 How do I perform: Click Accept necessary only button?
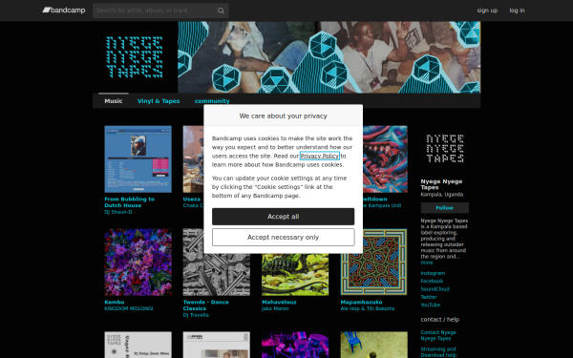pyautogui.click(x=284, y=238)
